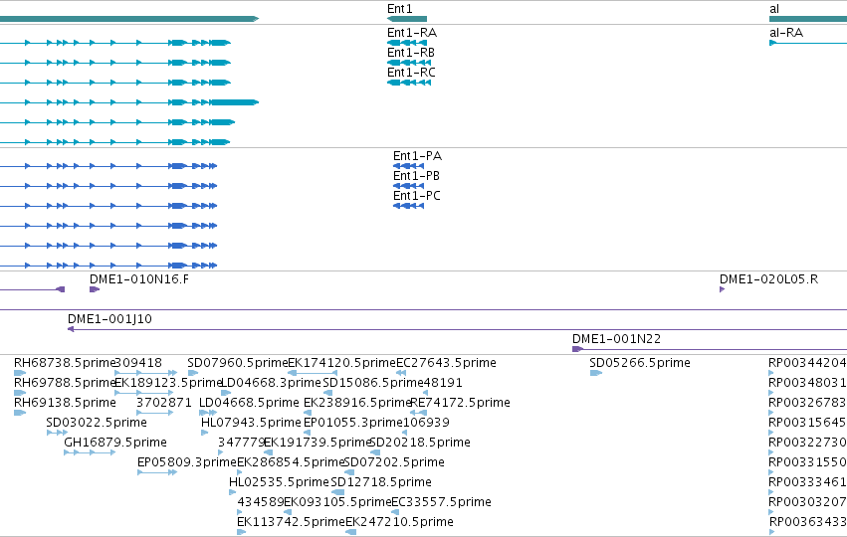The width and height of the screenshot is (847, 537).
Task: Click the 309418 feature label
Action: coord(138,363)
